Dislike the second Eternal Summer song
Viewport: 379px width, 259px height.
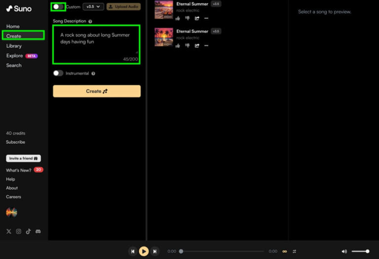pyautogui.click(x=187, y=46)
